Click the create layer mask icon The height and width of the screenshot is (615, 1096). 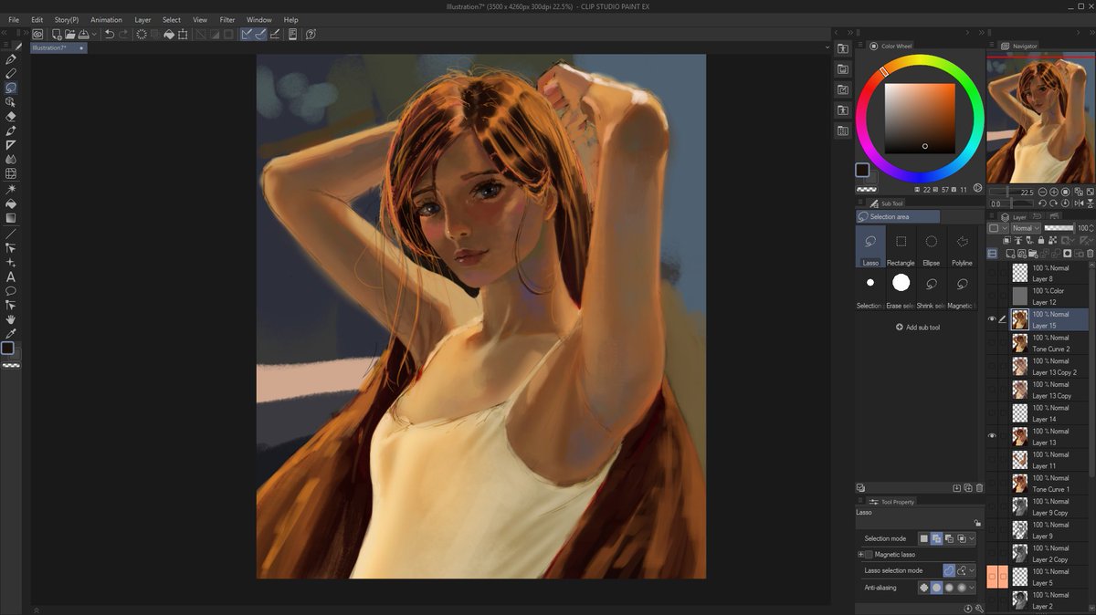coord(1068,253)
